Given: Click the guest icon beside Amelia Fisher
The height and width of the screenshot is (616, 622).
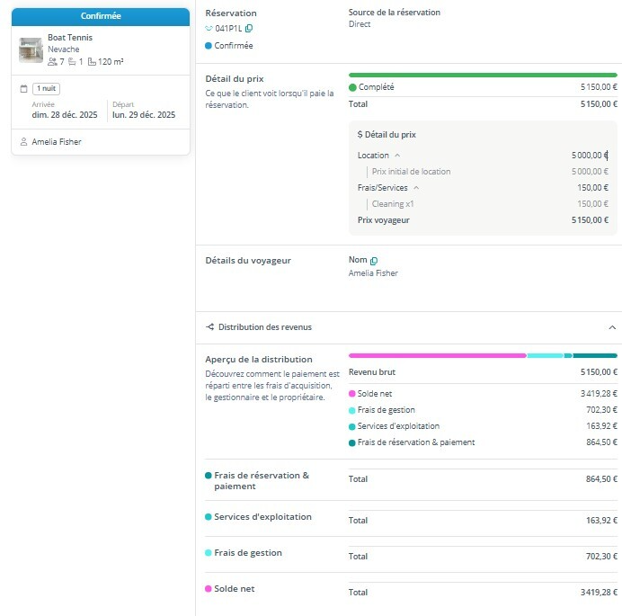Looking at the screenshot, I should [23, 142].
